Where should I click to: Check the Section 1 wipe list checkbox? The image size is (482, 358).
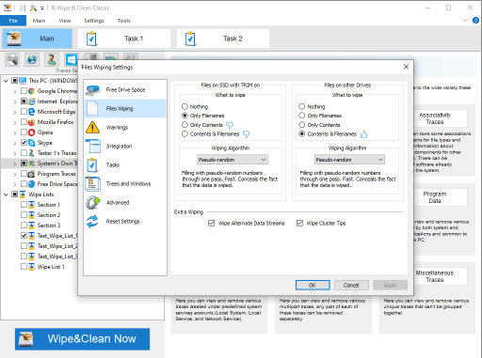[24, 205]
